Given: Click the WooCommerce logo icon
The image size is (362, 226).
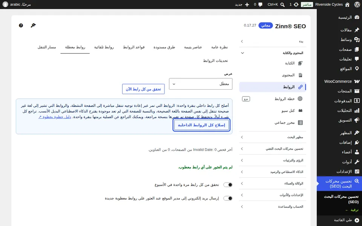Looking at the screenshot, I should click(x=357, y=81).
